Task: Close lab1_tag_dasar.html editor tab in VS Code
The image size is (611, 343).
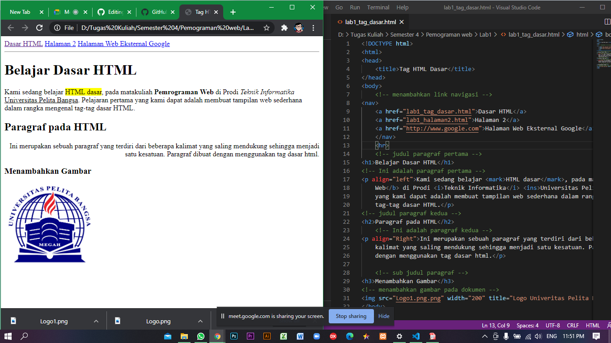Action: click(x=402, y=22)
